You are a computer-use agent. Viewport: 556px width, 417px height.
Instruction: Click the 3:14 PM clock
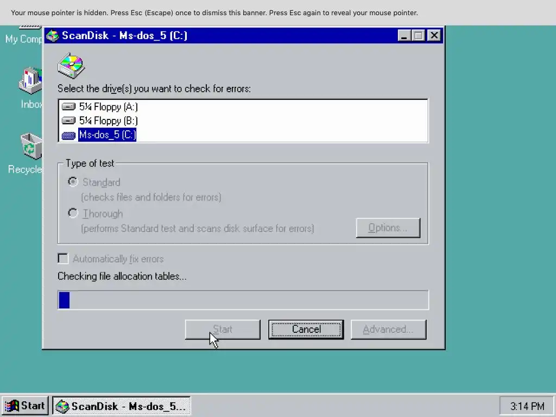click(527, 406)
